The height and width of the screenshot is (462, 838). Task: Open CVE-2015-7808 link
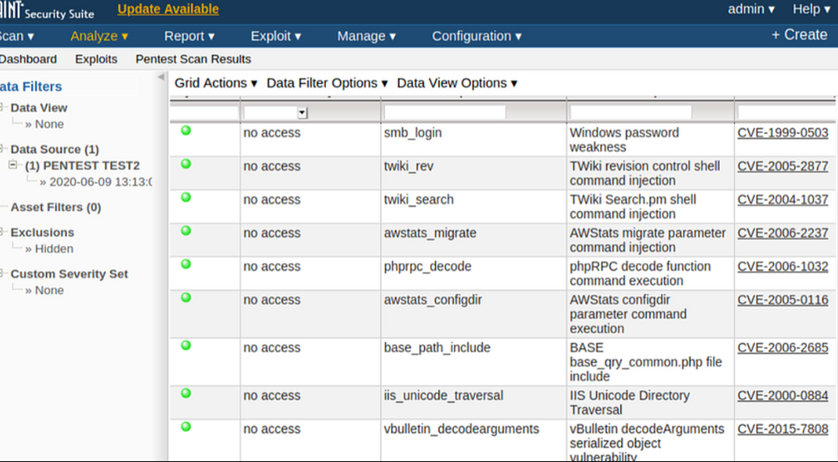tap(783, 429)
